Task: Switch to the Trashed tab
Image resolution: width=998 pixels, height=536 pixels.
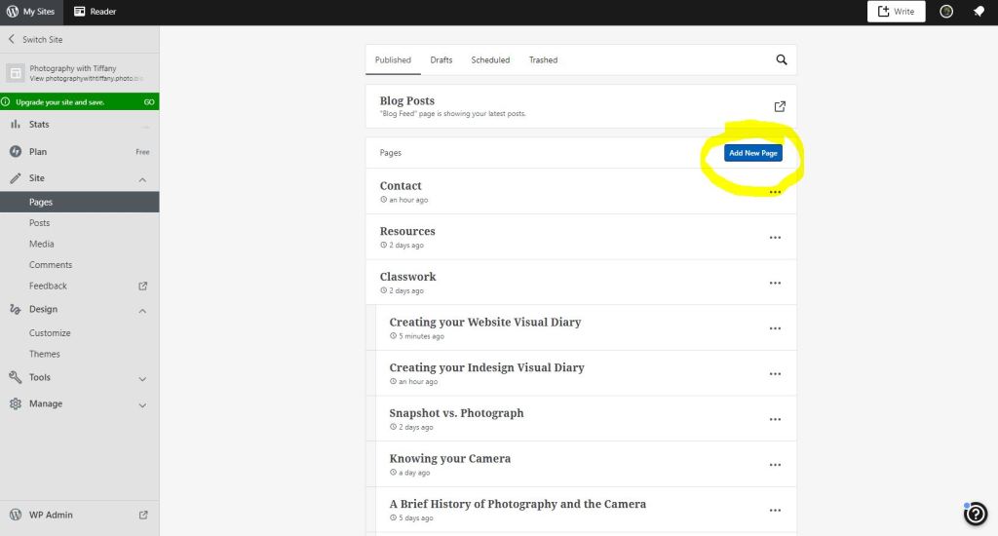Action: coord(543,59)
